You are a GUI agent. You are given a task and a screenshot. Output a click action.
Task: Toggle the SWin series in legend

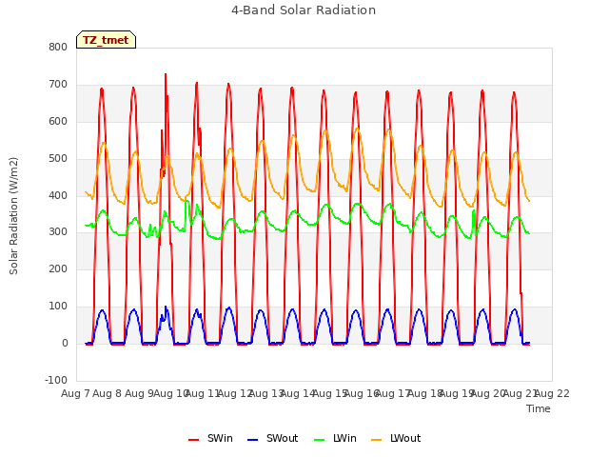(x=210, y=438)
